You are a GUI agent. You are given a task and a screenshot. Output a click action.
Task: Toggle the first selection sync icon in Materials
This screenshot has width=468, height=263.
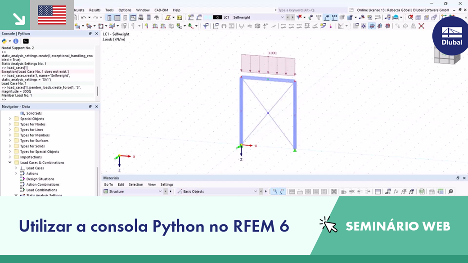(274, 192)
